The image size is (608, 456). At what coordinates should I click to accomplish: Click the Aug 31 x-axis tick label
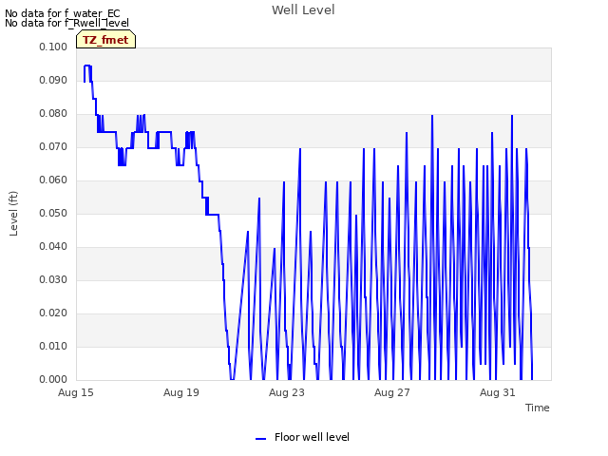click(498, 392)
